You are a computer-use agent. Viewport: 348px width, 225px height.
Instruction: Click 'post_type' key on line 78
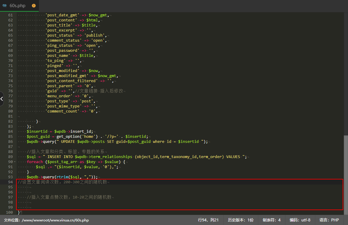[x=58, y=101]
